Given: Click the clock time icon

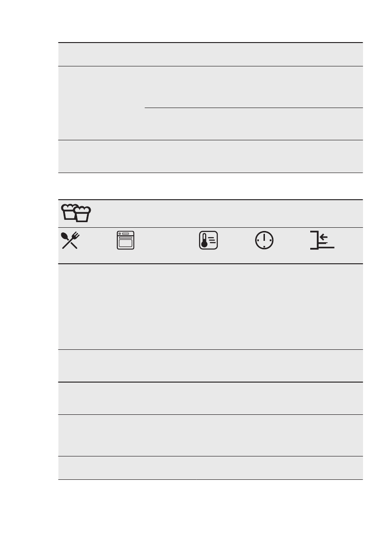Looking at the screenshot, I should (264, 240).
